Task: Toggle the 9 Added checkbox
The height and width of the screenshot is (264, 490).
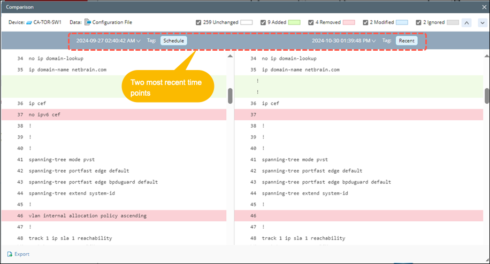Action: pyautogui.click(x=263, y=22)
